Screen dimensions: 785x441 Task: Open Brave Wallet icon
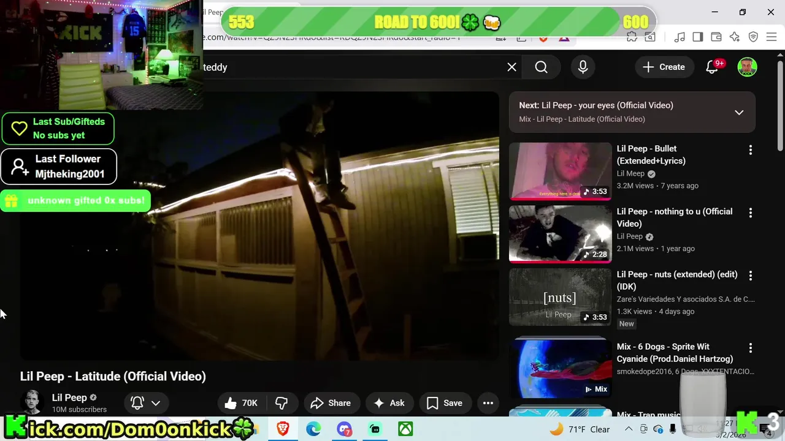click(x=716, y=37)
